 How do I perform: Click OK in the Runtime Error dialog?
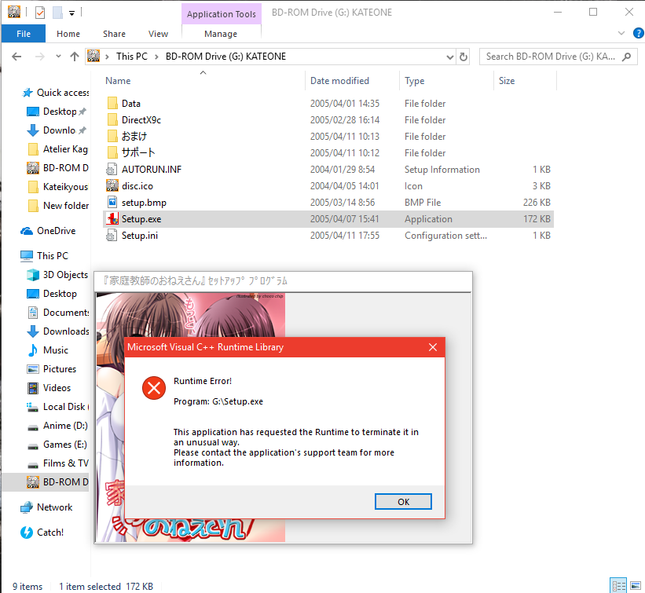click(x=403, y=502)
